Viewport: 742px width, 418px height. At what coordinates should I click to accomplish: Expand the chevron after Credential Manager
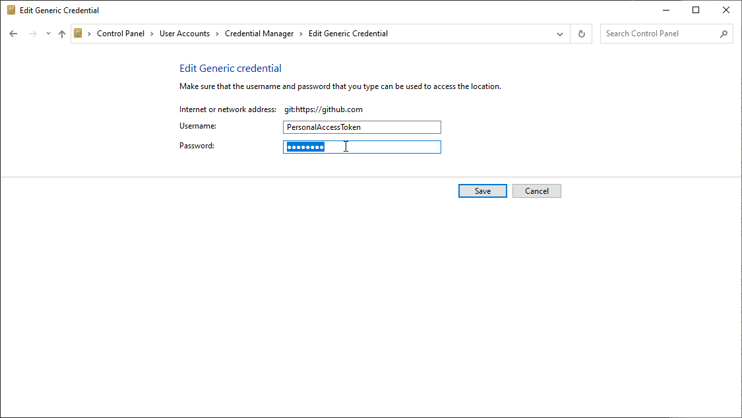[x=301, y=34]
